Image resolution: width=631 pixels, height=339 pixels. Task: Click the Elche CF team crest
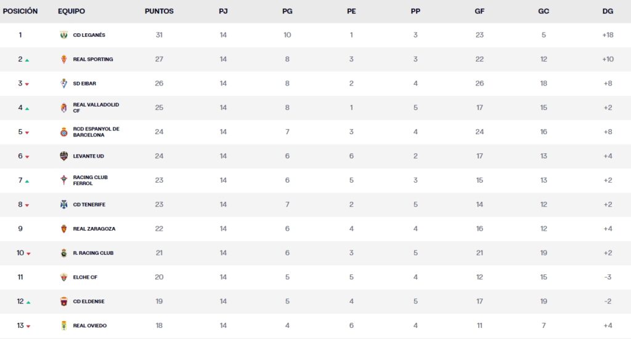(x=63, y=277)
